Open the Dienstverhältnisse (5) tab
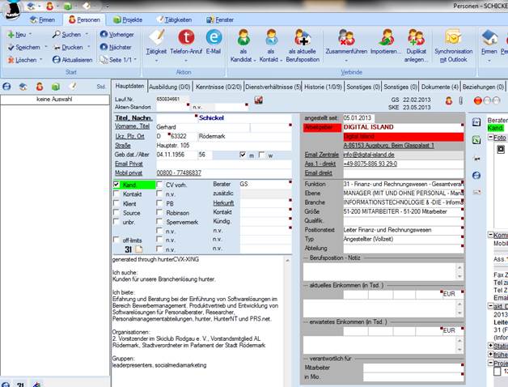 [273, 85]
